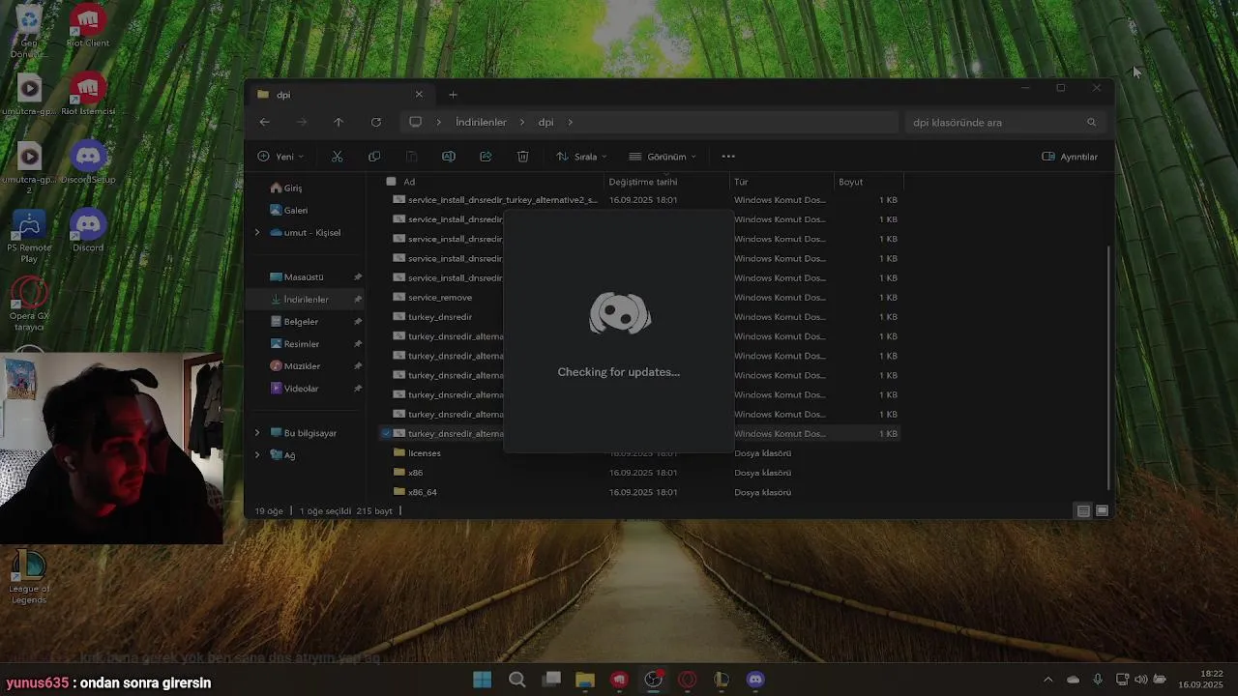This screenshot has height=696, width=1238.
Task: Open Riot İstemcisi desktop shortcut
Action: [88, 94]
